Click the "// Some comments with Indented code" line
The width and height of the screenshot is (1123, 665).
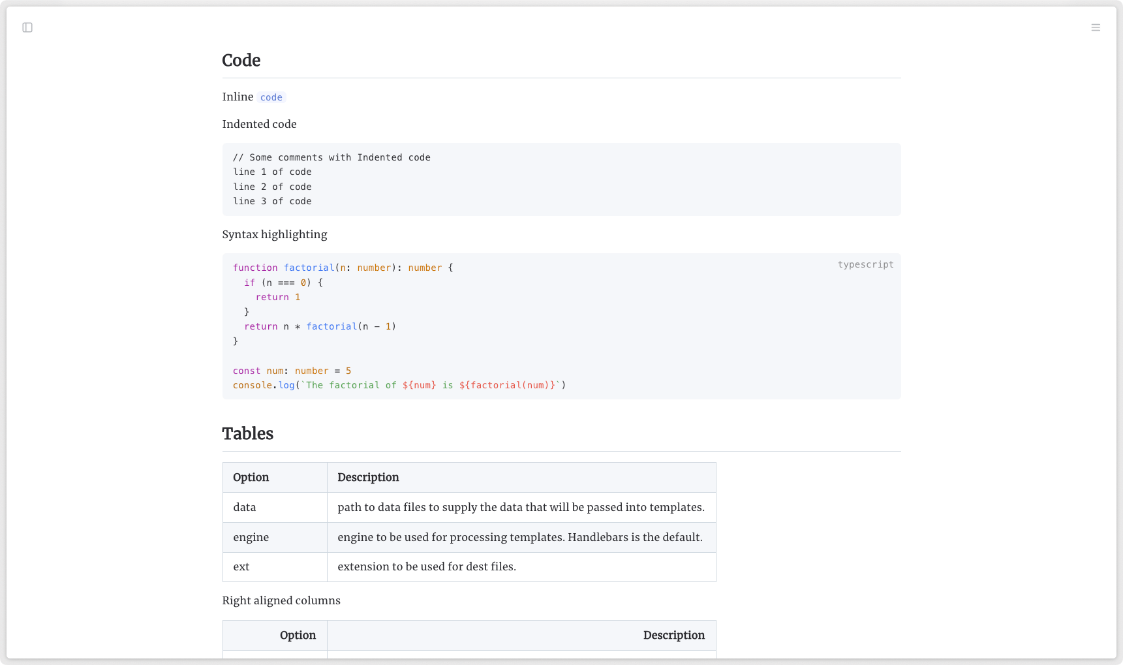(331, 157)
